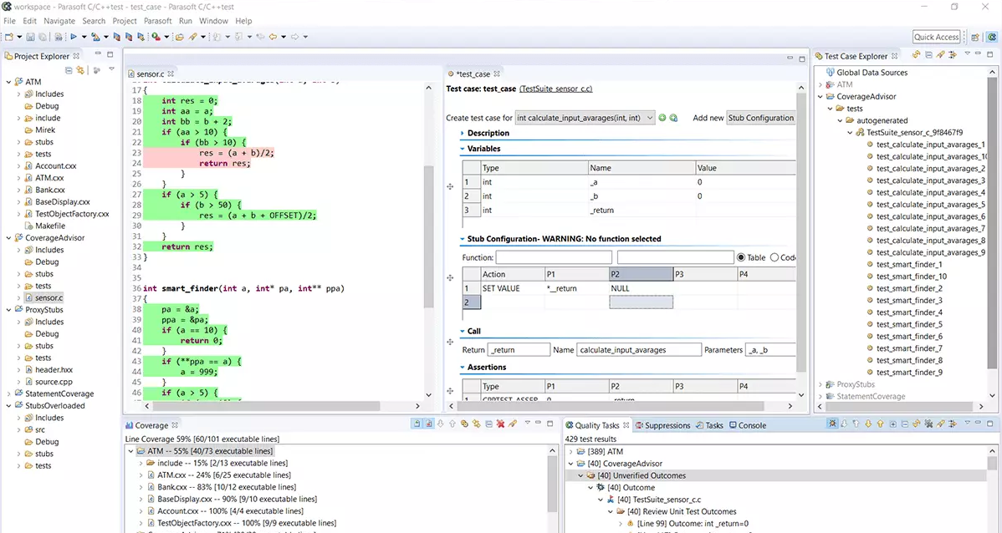1002x533 pixels.
Task: Select Account.cxx in Project Explorer
Action: (55, 166)
